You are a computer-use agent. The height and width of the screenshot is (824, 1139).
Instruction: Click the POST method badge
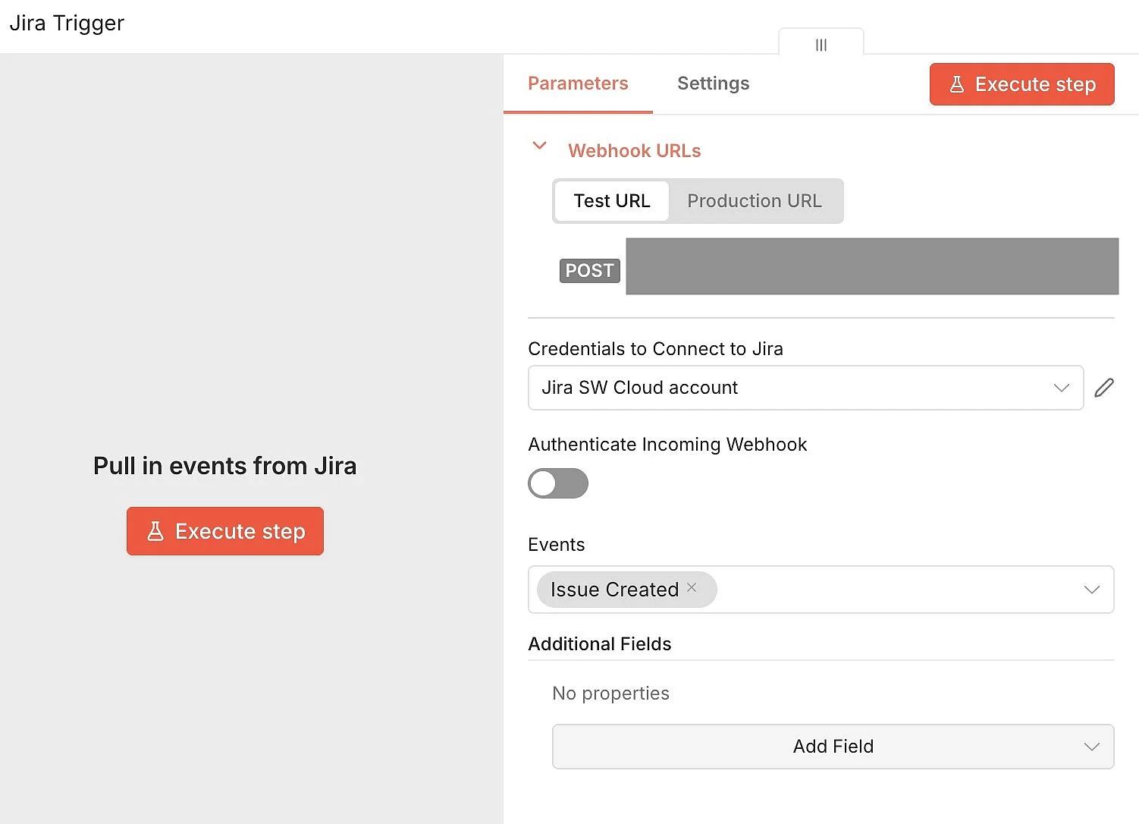(x=590, y=271)
